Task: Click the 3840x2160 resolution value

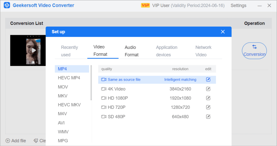Action: 180,89
